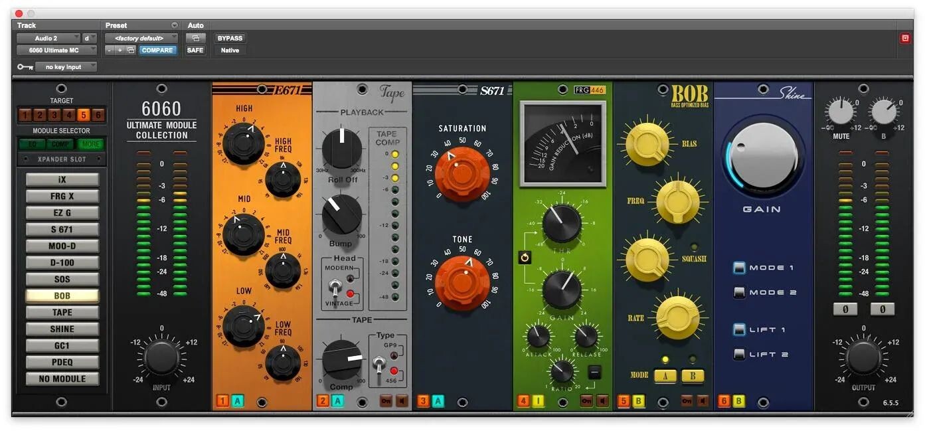
Task: Select the COMP module selector tab
Action: [61, 144]
